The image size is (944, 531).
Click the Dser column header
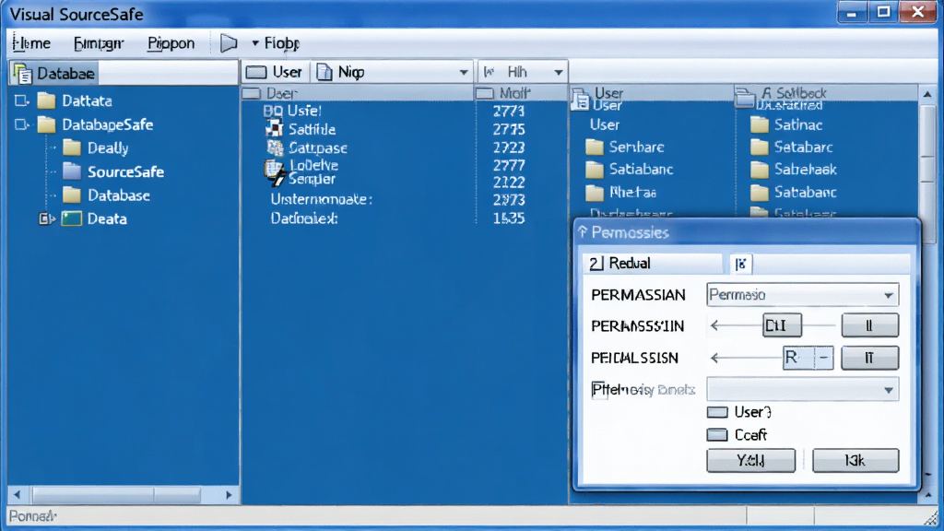click(x=358, y=93)
